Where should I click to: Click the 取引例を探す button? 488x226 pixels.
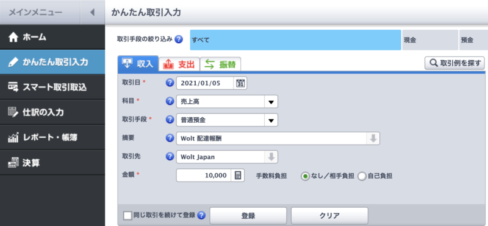pyautogui.click(x=454, y=63)
